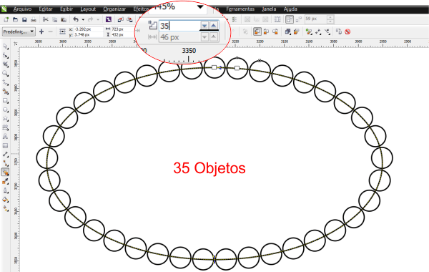
Task: Expand the undo history arrow
Action: (x=83, y=19)
